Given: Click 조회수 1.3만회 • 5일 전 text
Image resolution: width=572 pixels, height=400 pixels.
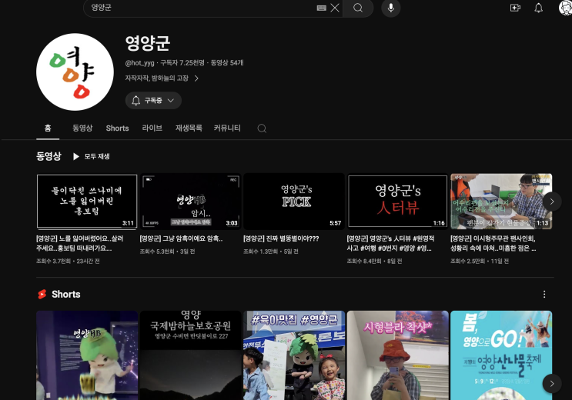Looking at the screenshot, I should pos(271,252).
